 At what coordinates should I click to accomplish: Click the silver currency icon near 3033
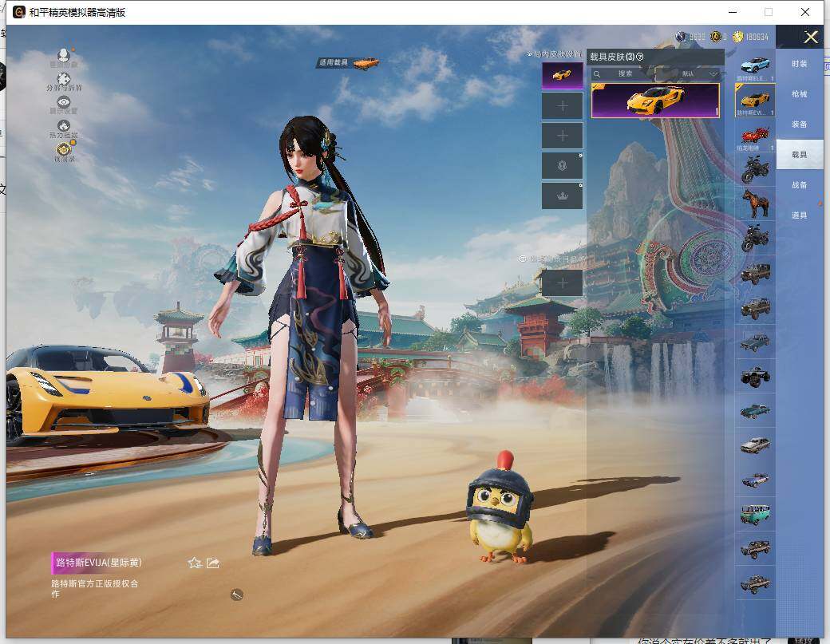[682, 37]
